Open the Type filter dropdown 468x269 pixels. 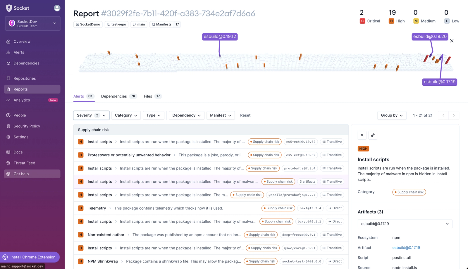154,115
